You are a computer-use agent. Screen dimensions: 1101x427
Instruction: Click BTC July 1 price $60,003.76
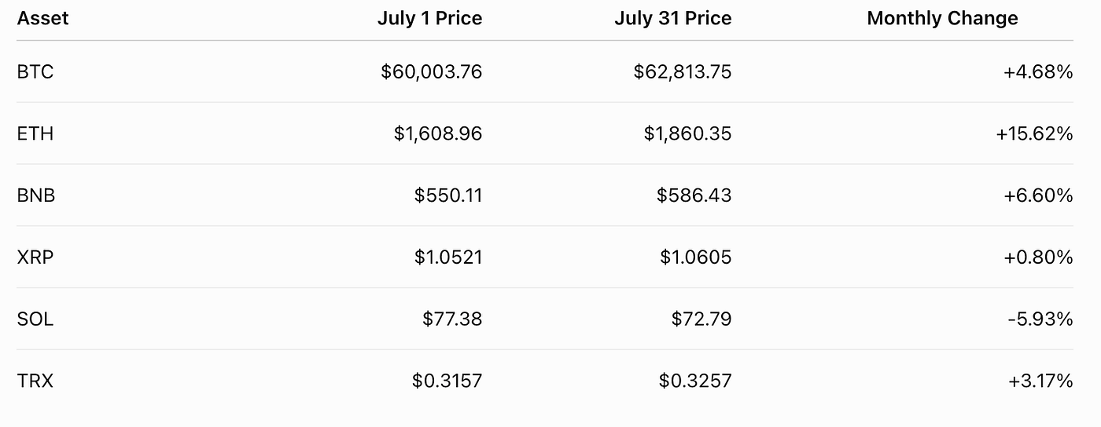432,72
